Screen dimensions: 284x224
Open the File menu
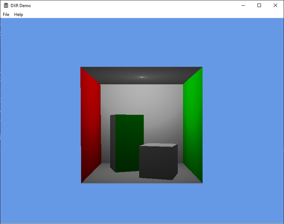pyautogui.click(x=6, y=15)
